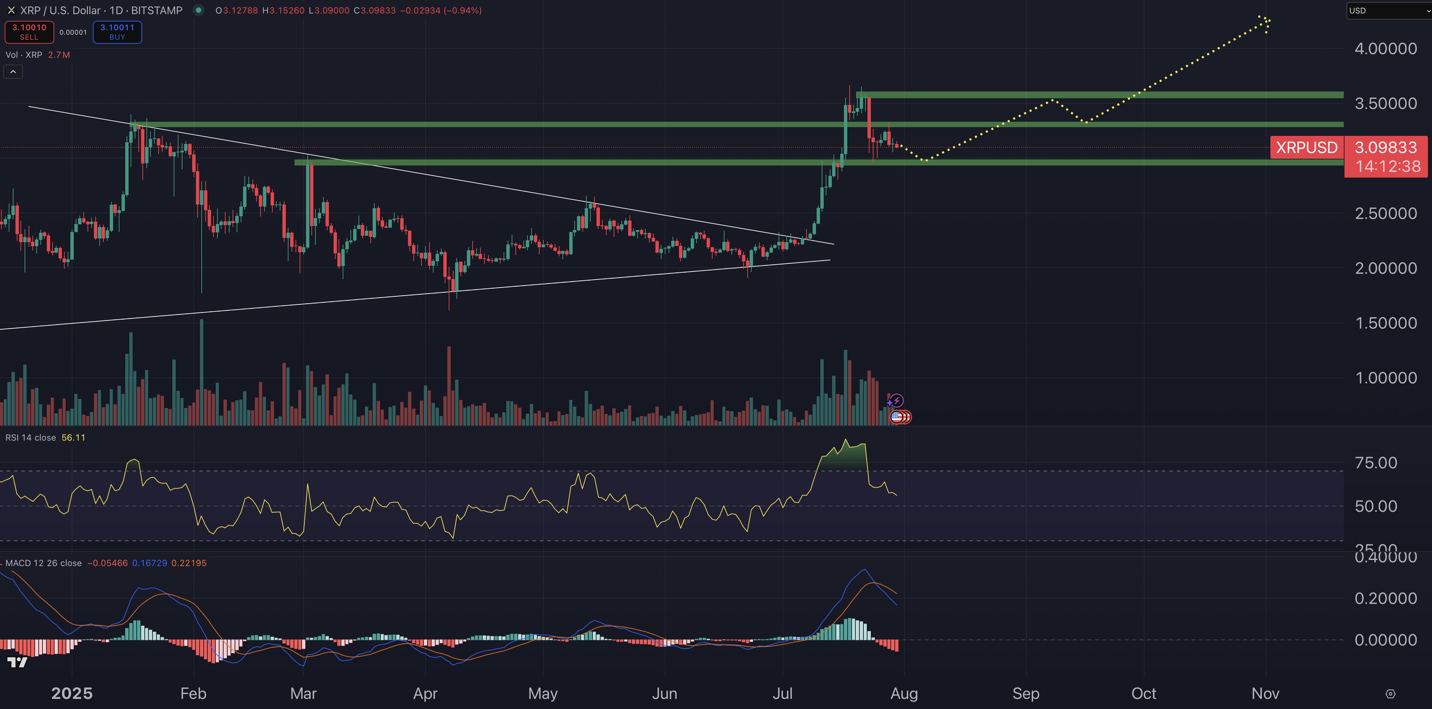Click the 1.50000 price axis label
Image resolution: width=1432 pixels, height=709 pixels.
(x=1386, y=323)
